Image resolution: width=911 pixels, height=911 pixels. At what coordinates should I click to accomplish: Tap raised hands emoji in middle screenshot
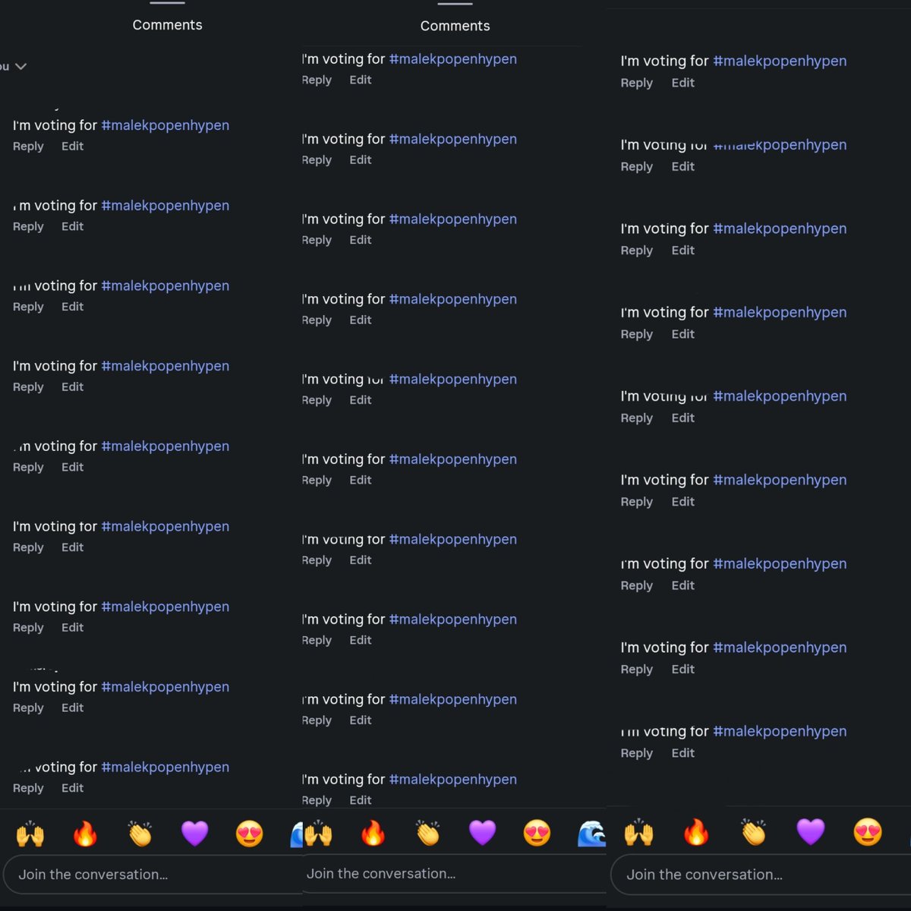tap(318, 834)
